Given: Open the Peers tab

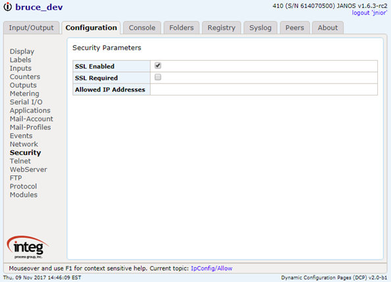Looking at the screenshot, I should 295,28.
